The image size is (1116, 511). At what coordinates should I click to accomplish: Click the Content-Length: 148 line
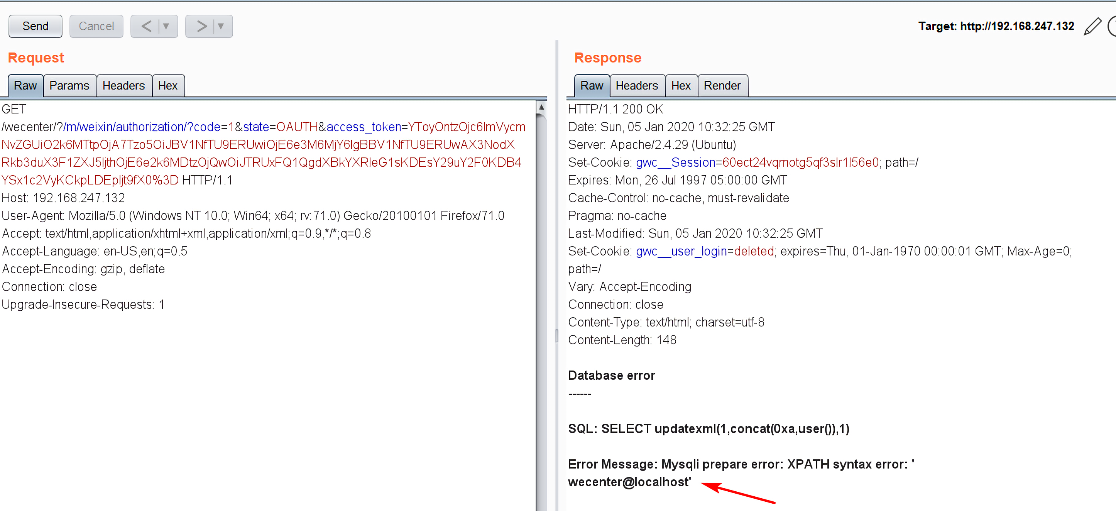622,340
